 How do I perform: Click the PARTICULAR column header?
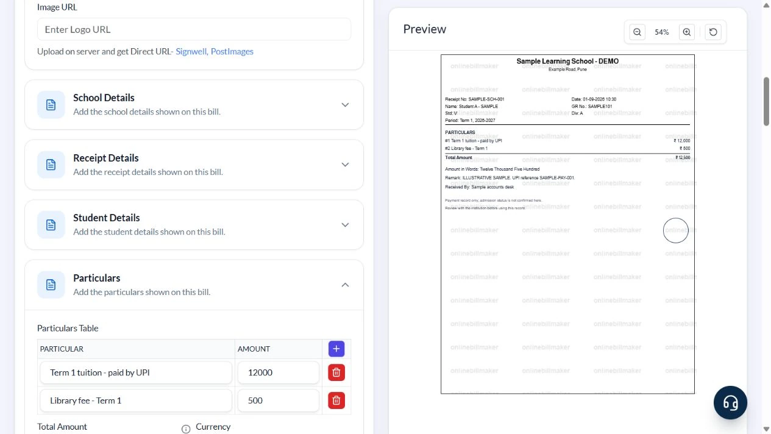(x=62, y=349)
